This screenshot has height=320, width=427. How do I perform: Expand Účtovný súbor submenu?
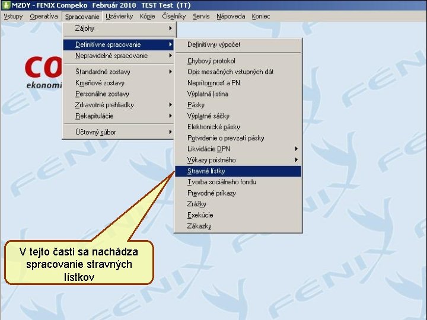click(x=119, y=132)
